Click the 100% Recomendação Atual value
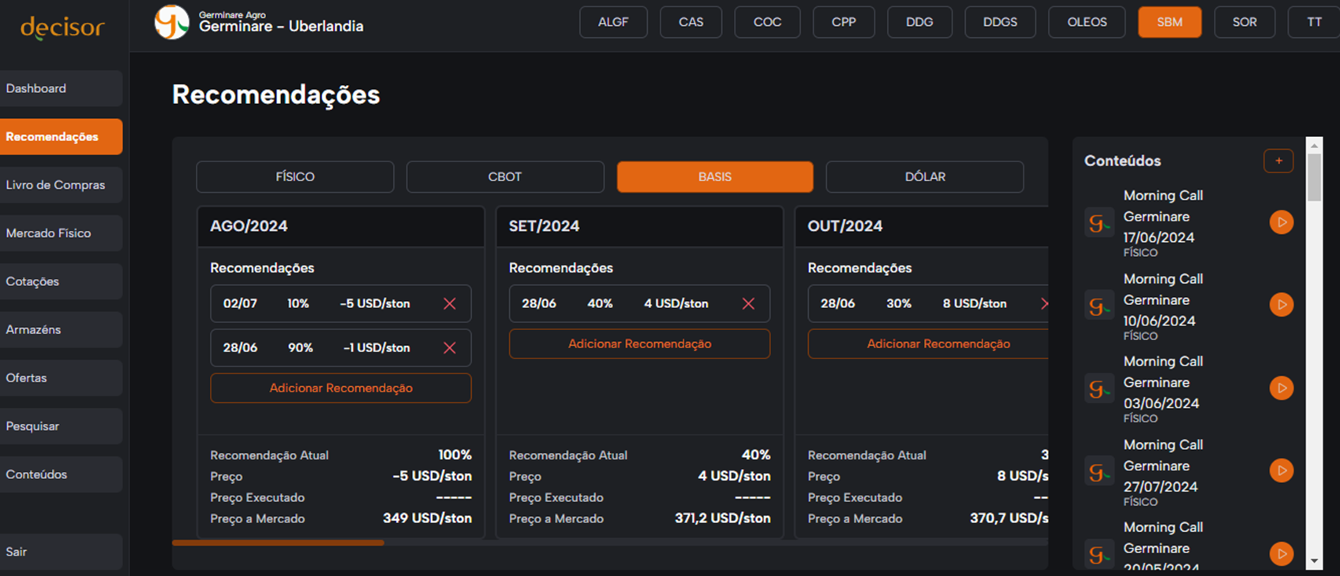 [455, 455]
